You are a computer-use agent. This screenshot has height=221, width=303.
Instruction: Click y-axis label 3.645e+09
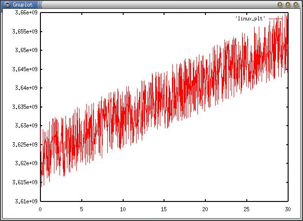click(x=25, y=69)
